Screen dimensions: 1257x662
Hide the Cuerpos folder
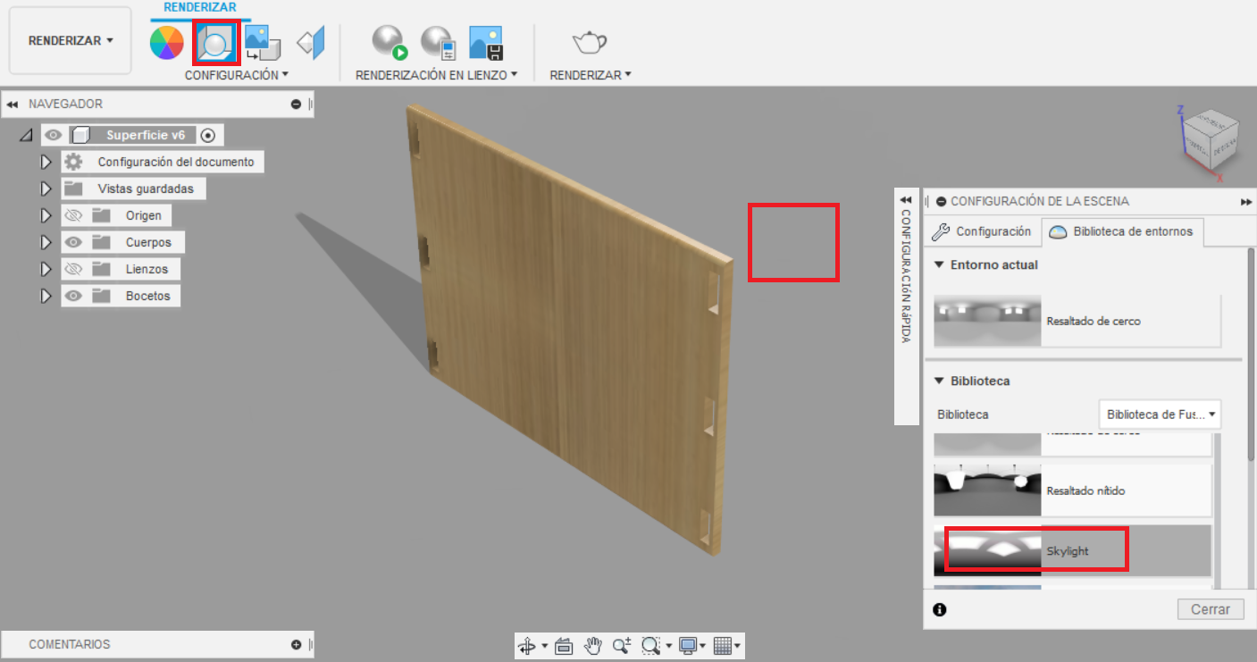pos(73,242)
